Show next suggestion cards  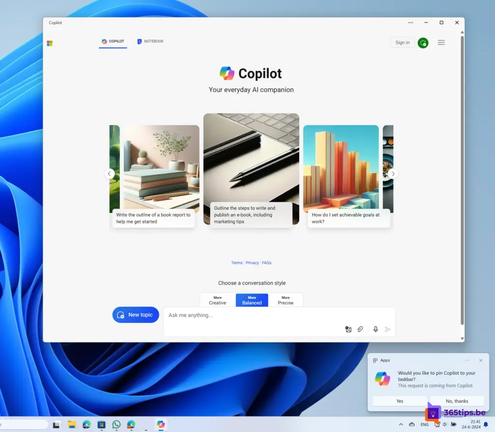click(393, 174)
